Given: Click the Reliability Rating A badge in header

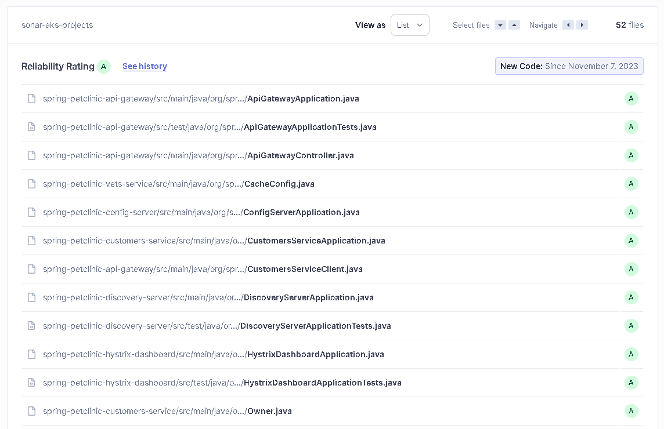Looking at the screenshot, I should 103,67.
